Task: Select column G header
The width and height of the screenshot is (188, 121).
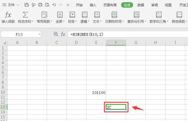Action: tap(136, 43)
